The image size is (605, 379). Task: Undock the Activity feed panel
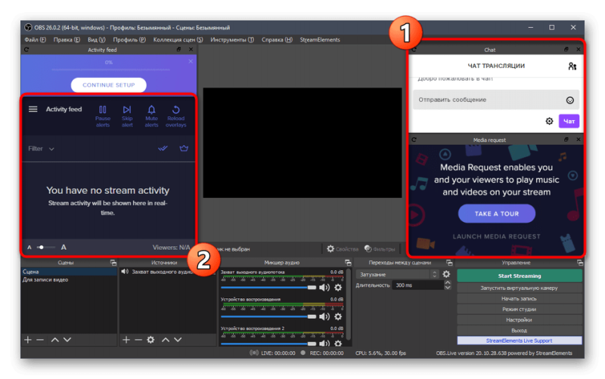[178, 49]
